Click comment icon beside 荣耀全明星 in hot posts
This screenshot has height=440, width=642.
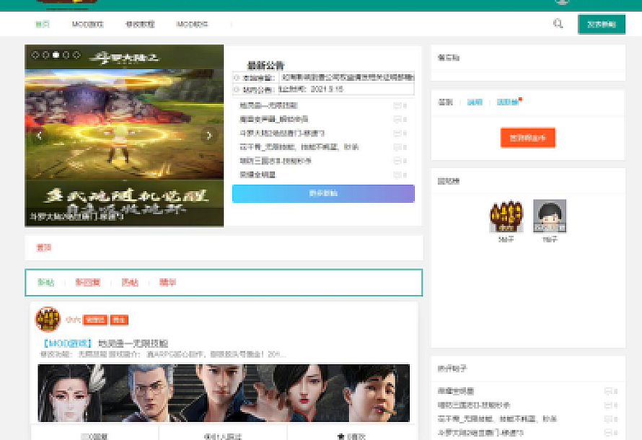click(x=607, y=391)
